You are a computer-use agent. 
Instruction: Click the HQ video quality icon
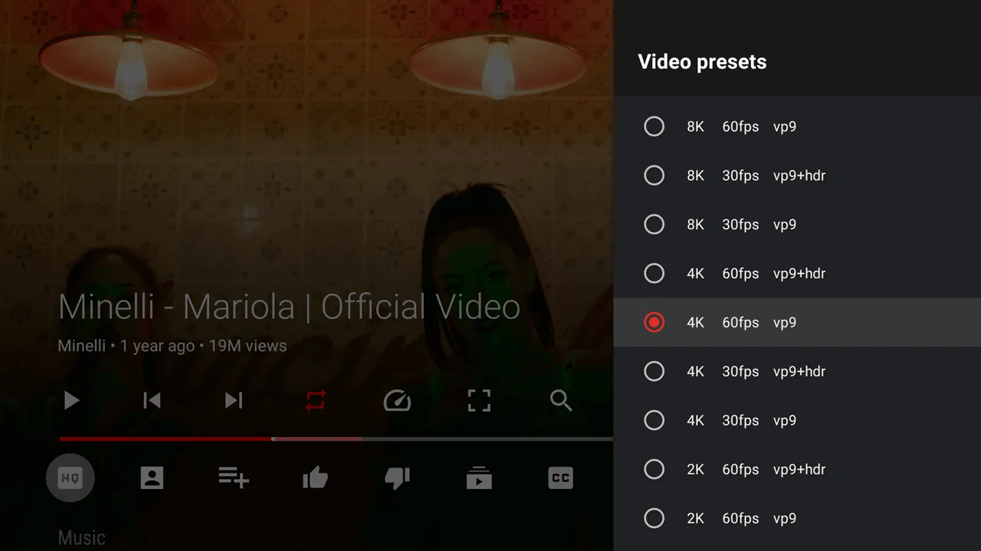point(70,478)
